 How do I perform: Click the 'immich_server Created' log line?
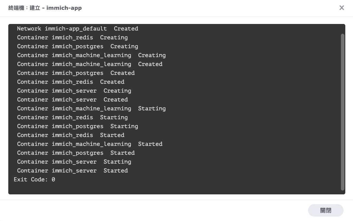click(72, 100)
